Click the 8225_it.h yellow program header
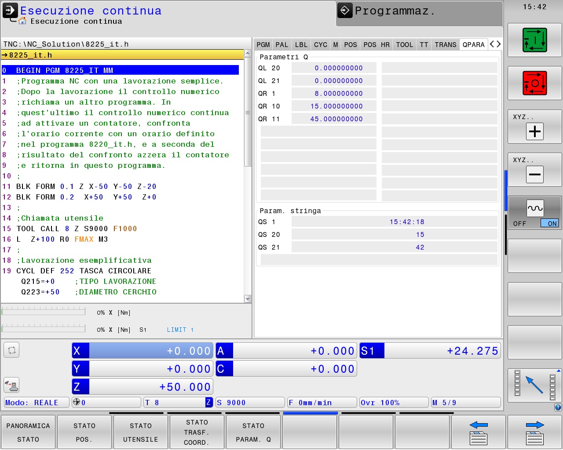This screenshot has width=563, height=450. tap(123, 55)
